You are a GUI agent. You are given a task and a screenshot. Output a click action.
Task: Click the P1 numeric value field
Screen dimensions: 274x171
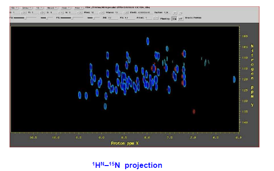point(130,18)
